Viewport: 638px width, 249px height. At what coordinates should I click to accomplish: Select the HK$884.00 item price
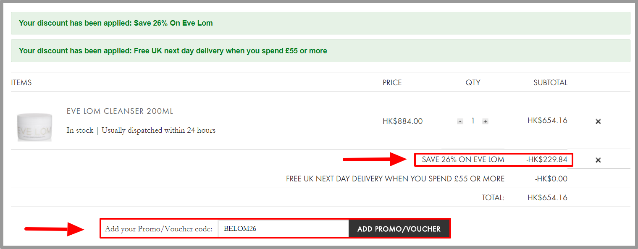402,121
